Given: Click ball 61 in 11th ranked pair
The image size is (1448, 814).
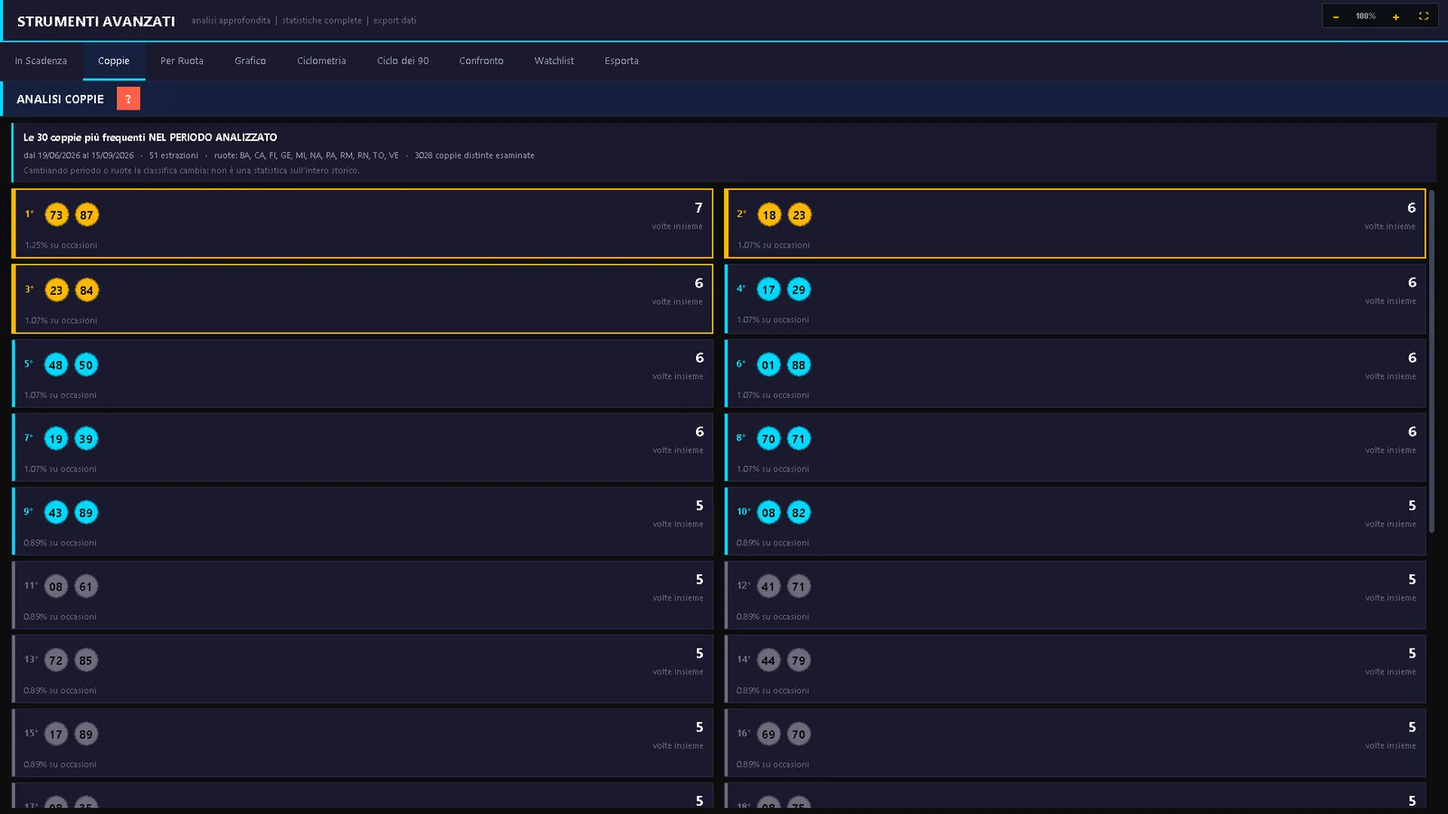Looking at the screenshot, I should coord(86,587).
